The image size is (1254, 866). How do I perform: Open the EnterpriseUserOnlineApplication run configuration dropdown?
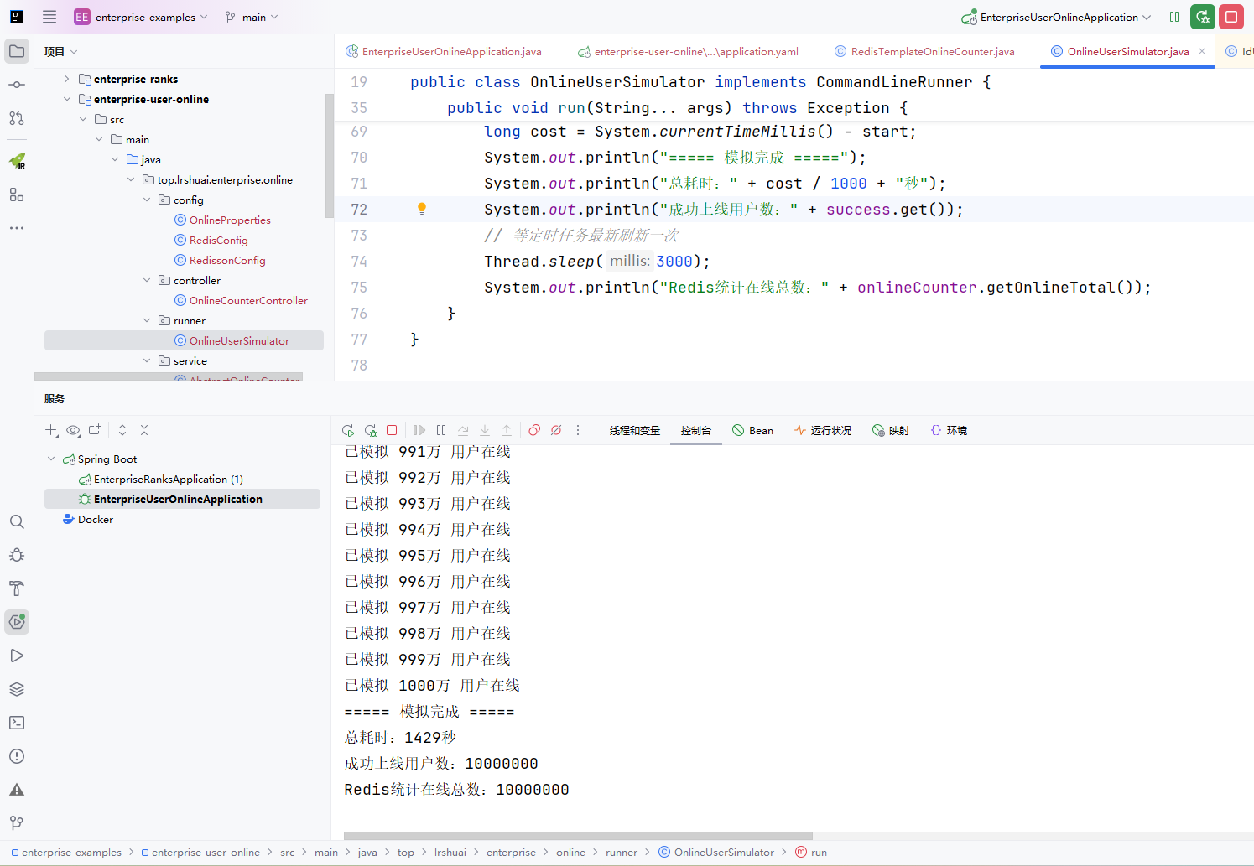(1059, 17)
